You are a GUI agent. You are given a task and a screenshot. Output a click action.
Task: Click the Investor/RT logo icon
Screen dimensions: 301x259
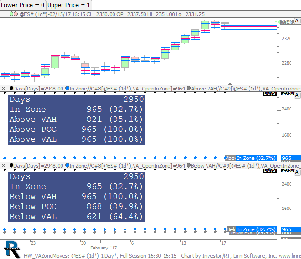click(12, 249)
